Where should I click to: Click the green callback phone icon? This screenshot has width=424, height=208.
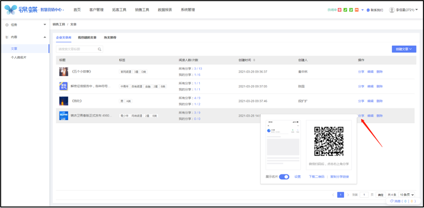351,10
